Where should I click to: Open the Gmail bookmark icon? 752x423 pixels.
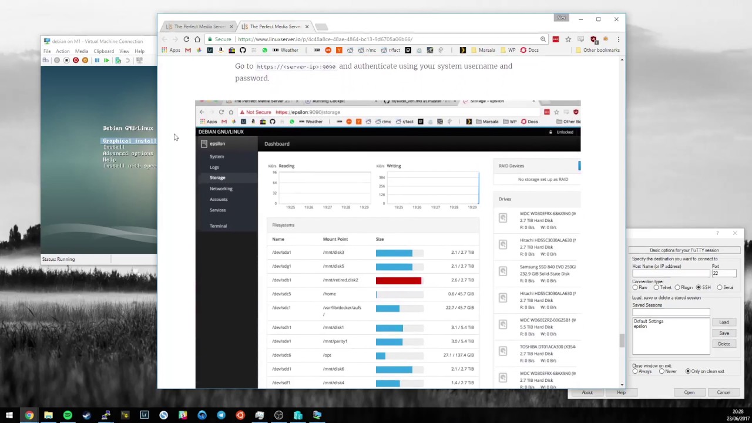coord(188,51)
